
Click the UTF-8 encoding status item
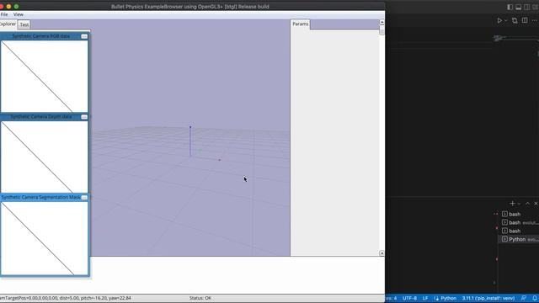[410, 298]
